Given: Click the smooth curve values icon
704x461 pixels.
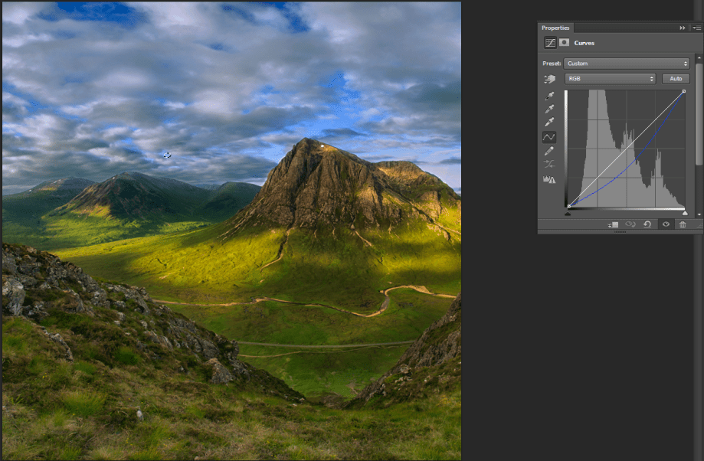Looking at the screenshot, I should pyautogui.click(x=549, y=165).
